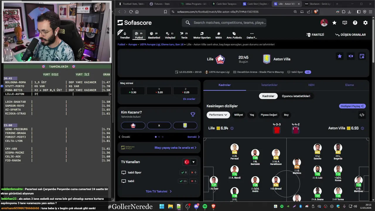Select Oyuncu istatistikleri pill toggle
The width and height of the screenshot is (375, 211).
tap(296, 96)
